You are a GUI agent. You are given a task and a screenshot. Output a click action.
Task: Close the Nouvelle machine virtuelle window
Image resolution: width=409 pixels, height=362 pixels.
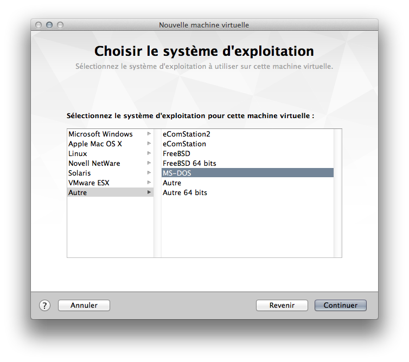(39, 25)
